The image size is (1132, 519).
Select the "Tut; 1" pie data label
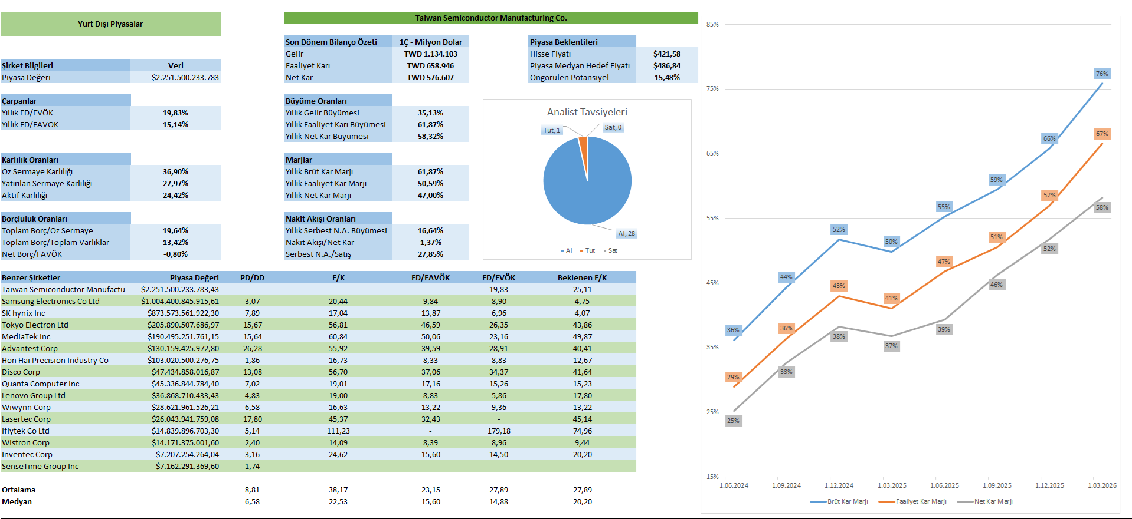pos(552,131)
